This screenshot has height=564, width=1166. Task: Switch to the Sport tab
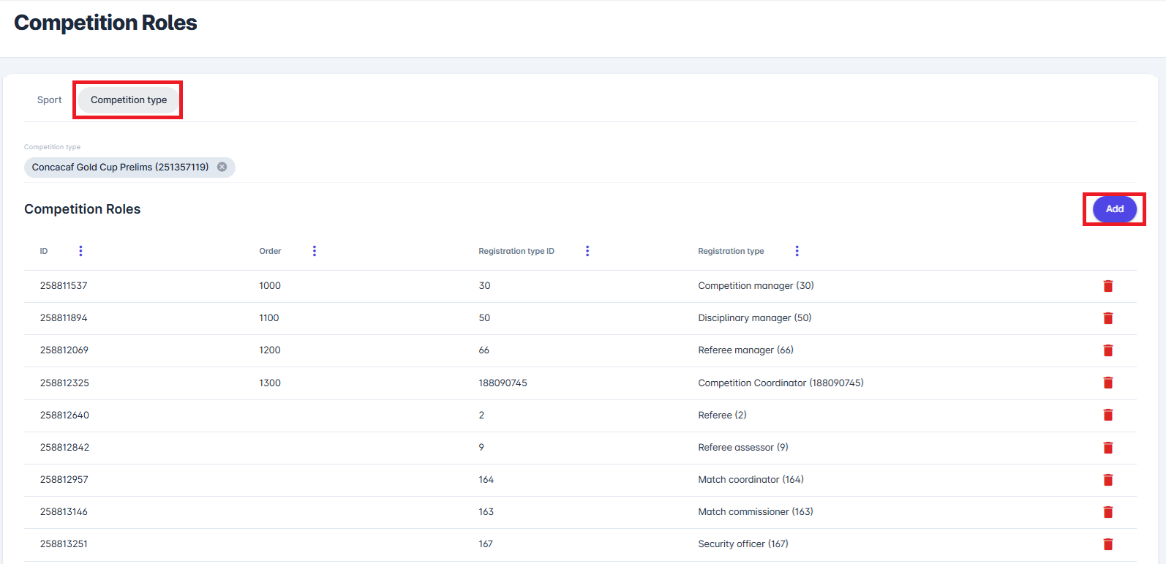[x=50, y=100]
